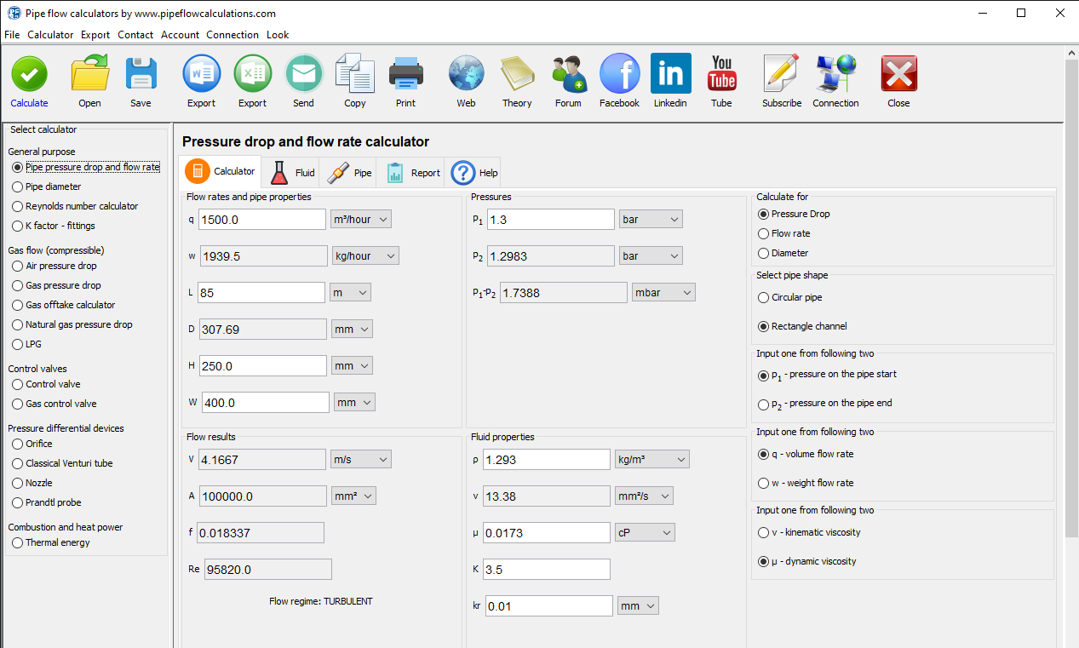Open the Report tab button
The width and height of the screenshot is (1079, 648).
pos(412,171)
